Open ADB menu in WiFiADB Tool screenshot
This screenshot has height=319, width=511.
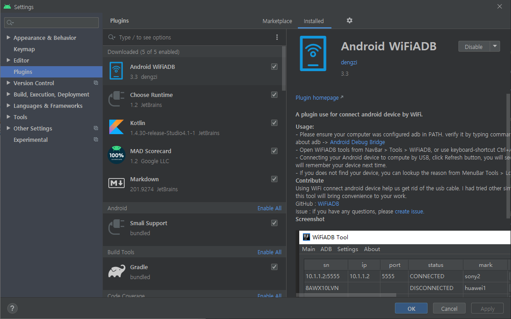(326, 249)
